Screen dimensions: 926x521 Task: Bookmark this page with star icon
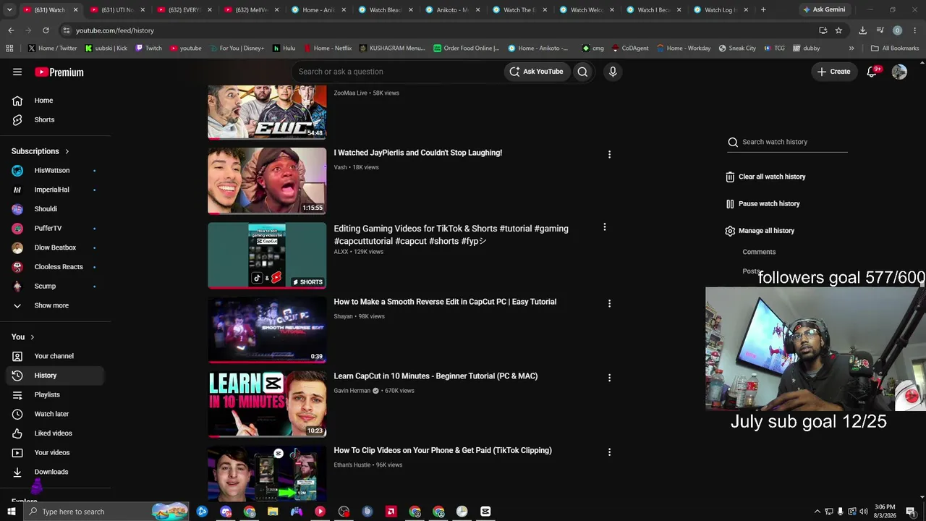(838, 30)
